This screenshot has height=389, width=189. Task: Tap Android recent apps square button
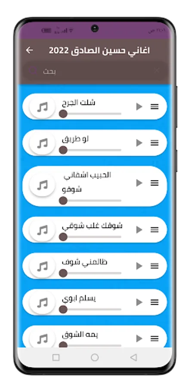tap(56, 357)
